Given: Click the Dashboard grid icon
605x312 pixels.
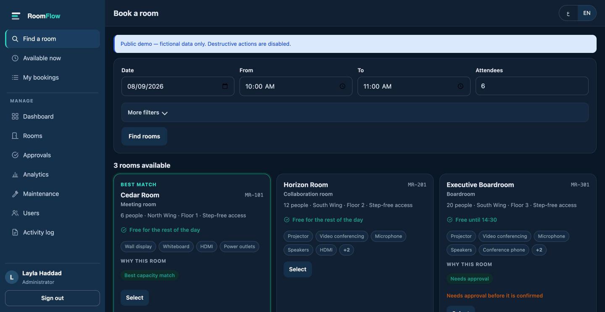Looking at the screenshot, I should point(15,116).
